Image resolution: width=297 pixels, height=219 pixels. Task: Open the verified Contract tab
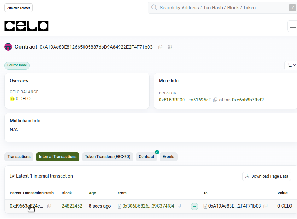tap(146, 157)
